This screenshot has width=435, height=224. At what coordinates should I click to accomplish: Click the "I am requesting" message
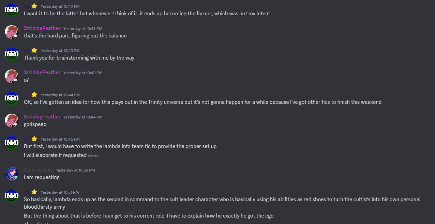click(x=42, y=177)
